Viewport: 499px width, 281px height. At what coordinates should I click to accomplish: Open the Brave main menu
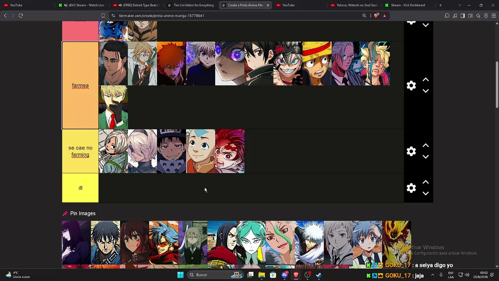(494, 16)
